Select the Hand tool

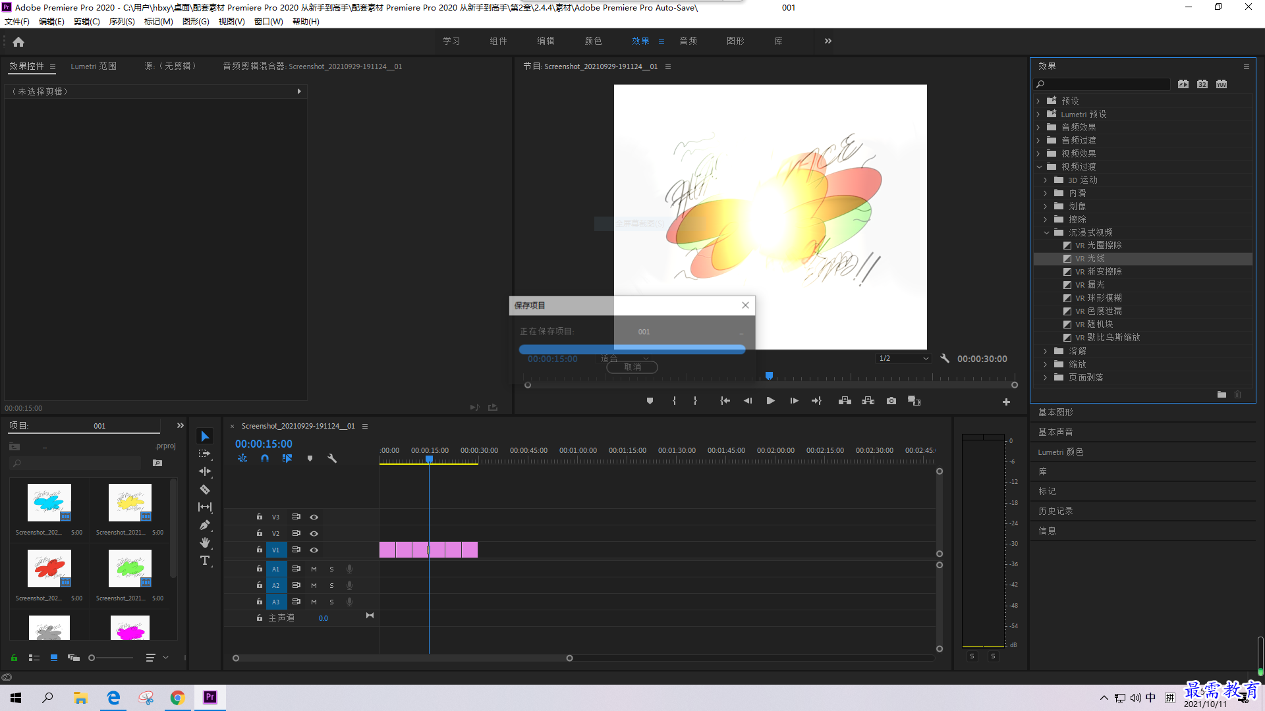pos(205,542)
